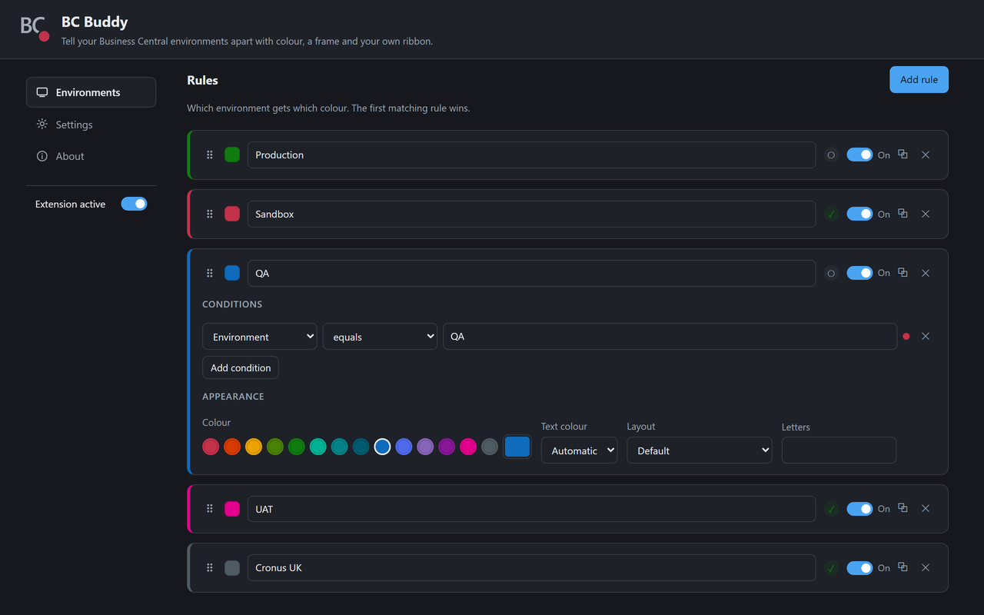
Task: Open the Environment condition field dropdown
Action: 260,337
